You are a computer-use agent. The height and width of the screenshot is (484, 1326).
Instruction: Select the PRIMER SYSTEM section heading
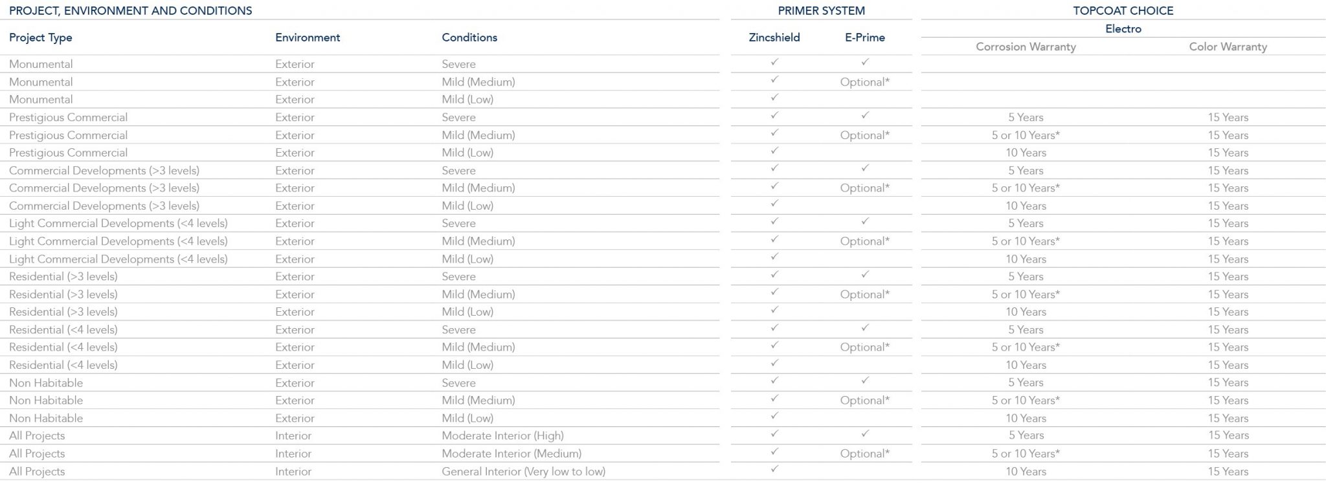821,10
